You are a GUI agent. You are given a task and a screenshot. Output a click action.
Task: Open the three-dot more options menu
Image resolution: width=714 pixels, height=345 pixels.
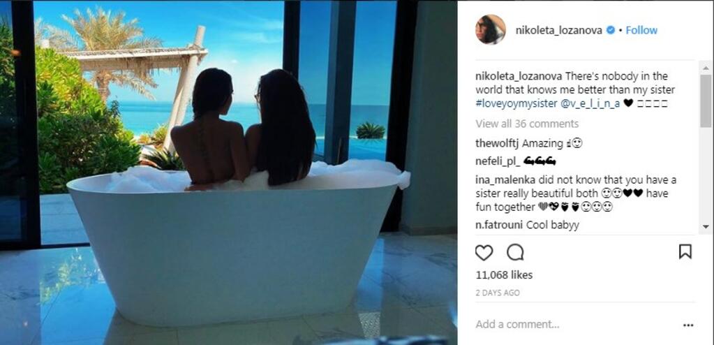tap(688, 325)
